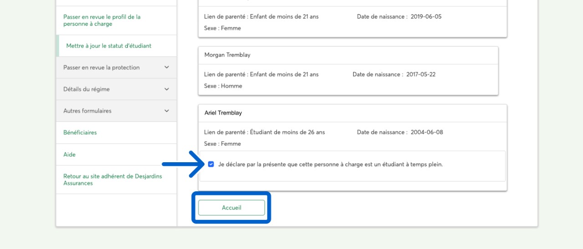Screen dimensions: 583x249
Task: Open the Autres formulaires dropdown arrow
Action: [167, 111]
